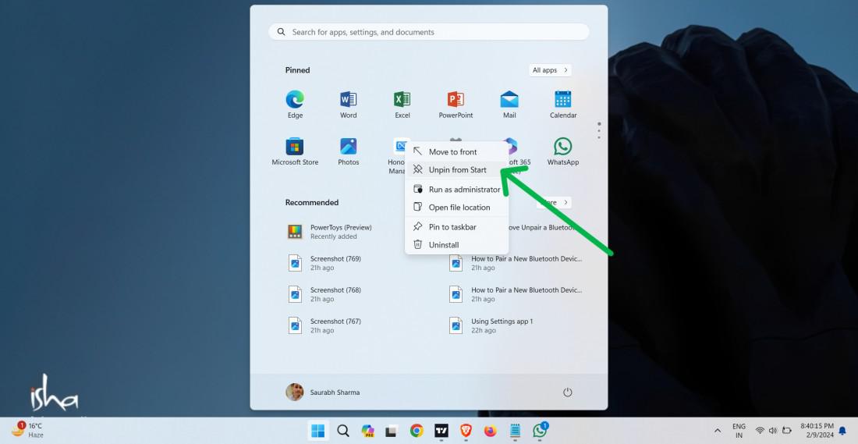Launch the Photos app
This screenshot has width=858, height=444.
348,151
